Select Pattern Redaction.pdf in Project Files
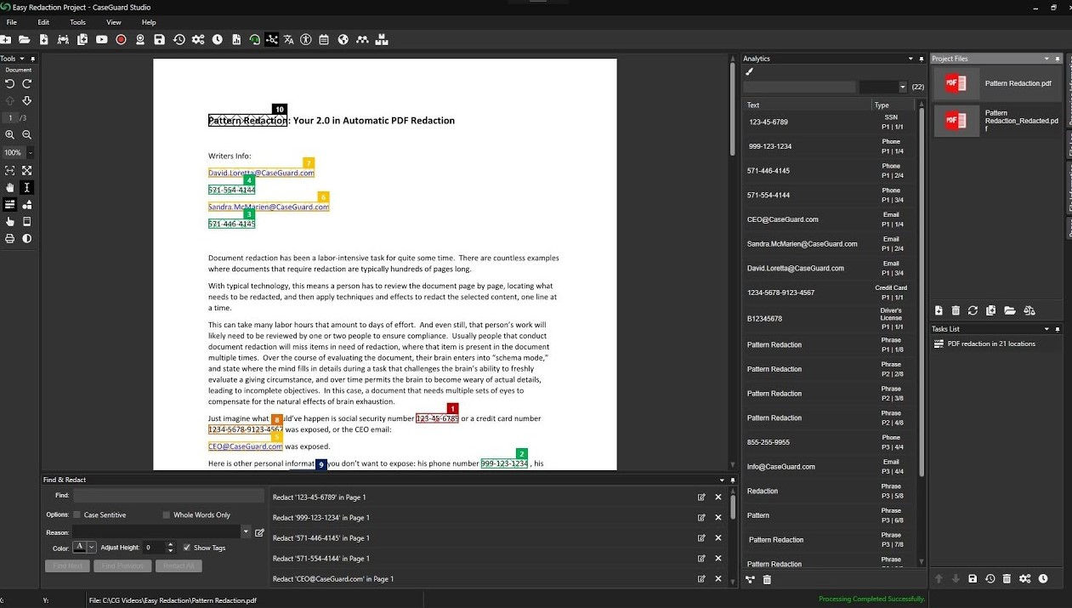Screen dimensions: 1072x608 point(997,83)
